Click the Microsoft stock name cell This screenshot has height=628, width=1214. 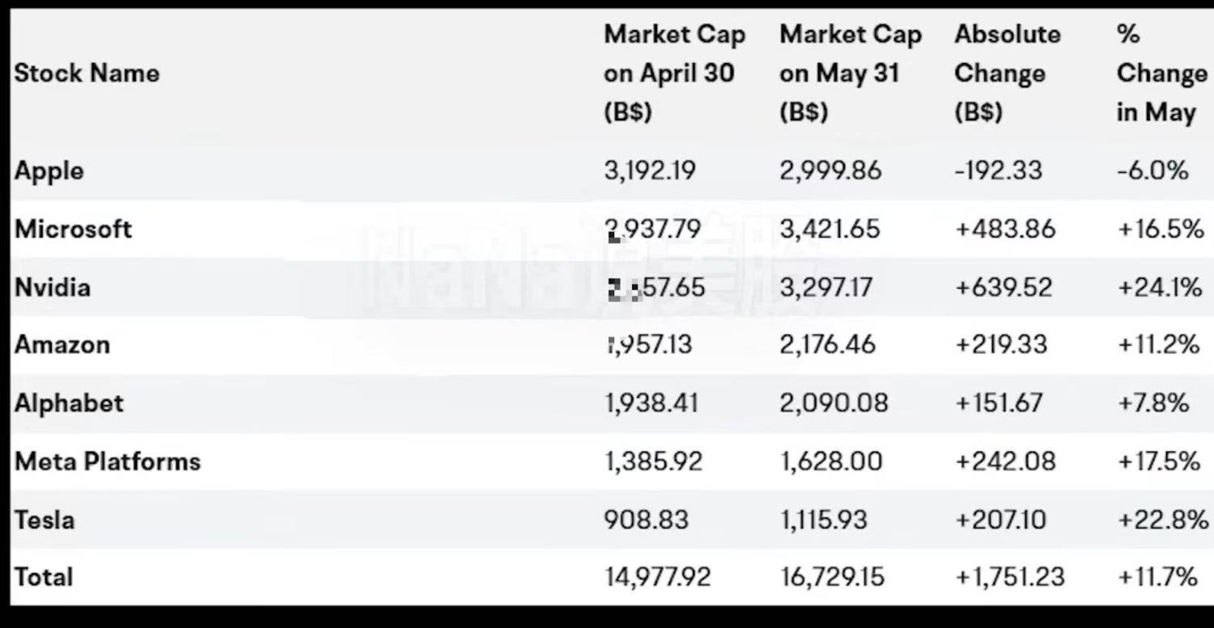[73, 230]
